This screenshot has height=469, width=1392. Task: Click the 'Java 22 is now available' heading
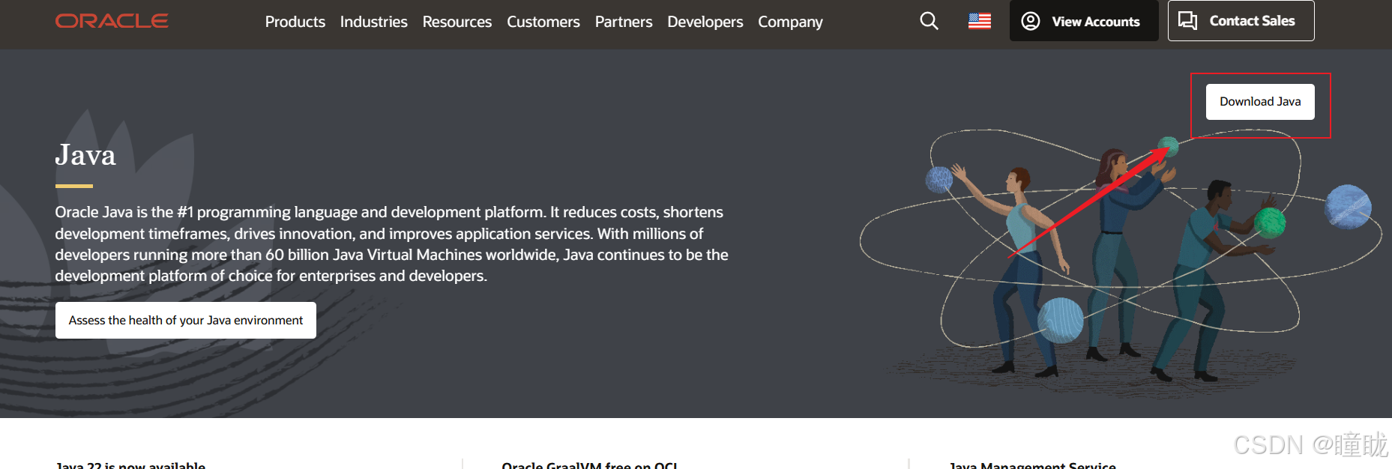pos(130,465)
